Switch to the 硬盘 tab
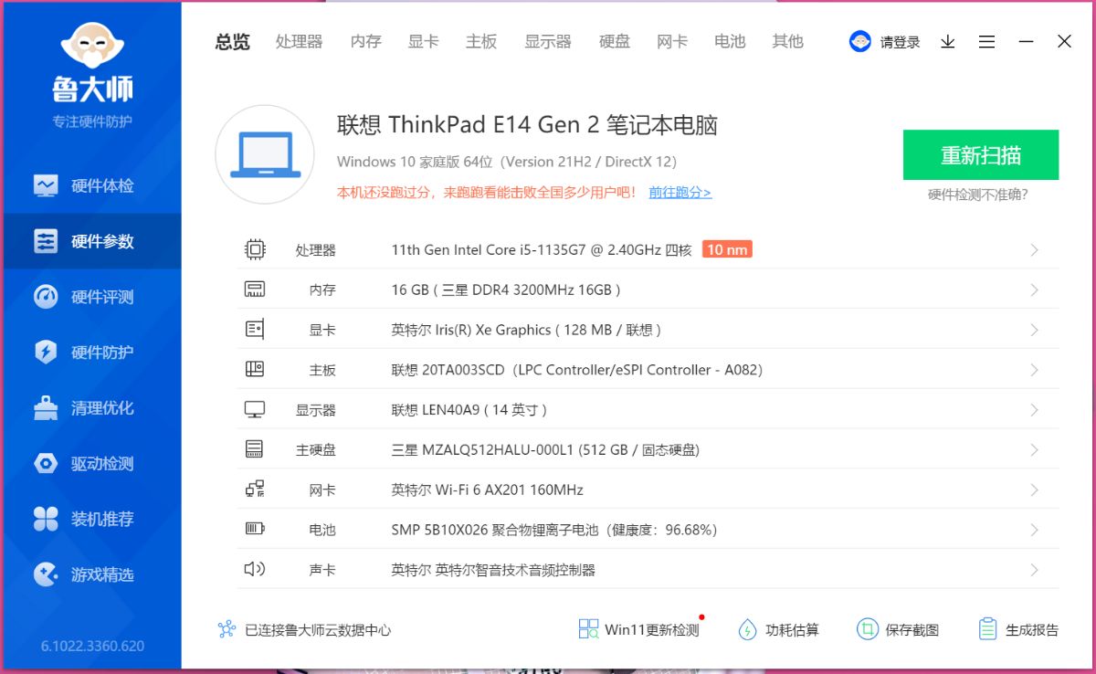This screenshot has width=1096, height=674. tap(615, 41)
